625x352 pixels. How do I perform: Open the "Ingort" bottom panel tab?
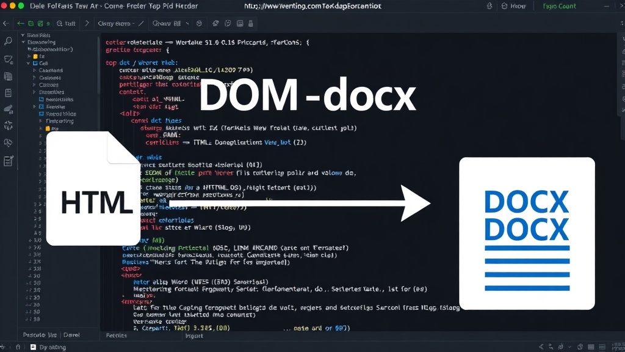194,336
